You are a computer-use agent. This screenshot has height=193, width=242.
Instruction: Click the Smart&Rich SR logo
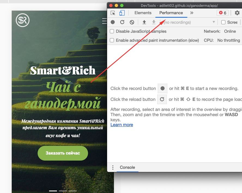point(23,20)
